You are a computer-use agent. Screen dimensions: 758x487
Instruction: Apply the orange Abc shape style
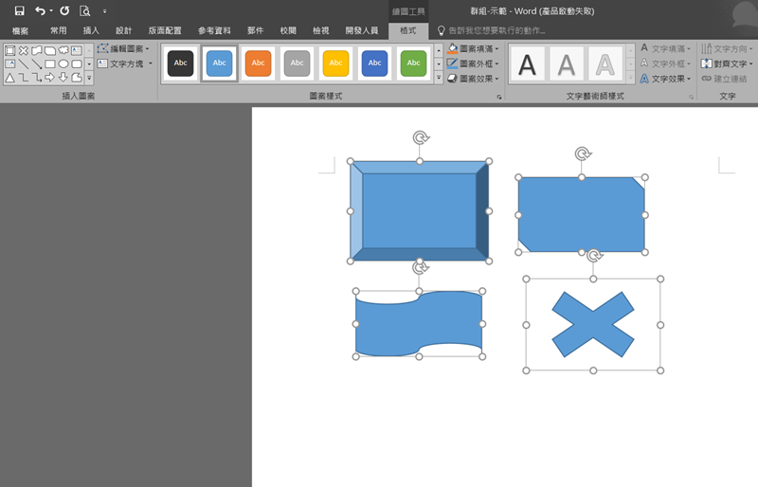click(259, 63)
